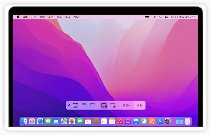Viewport: 211px width, 135px height.
Task: Click the Spotlight search icon
Action: coord(160,17)
